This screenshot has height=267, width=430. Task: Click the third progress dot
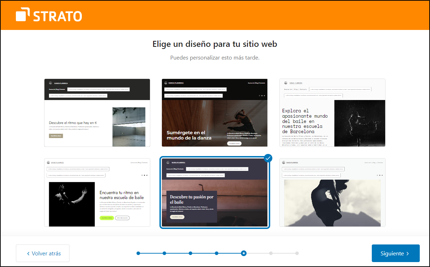(x=190, y=253)
